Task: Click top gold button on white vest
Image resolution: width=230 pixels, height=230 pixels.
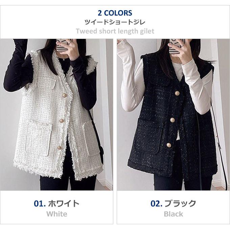Action: coord(65,96)
